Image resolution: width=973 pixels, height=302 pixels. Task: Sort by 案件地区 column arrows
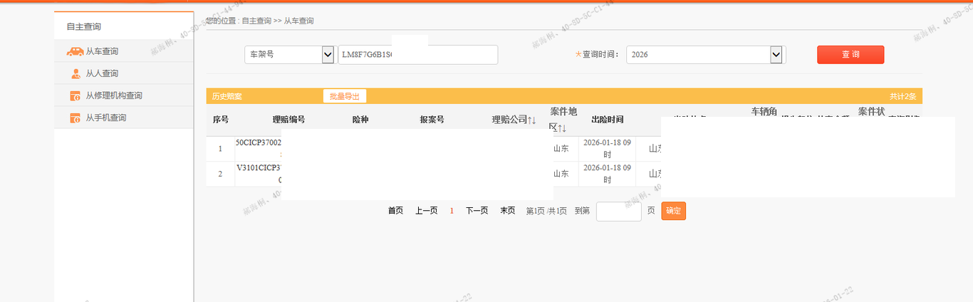pyautogui.click(x=562, y=128)
